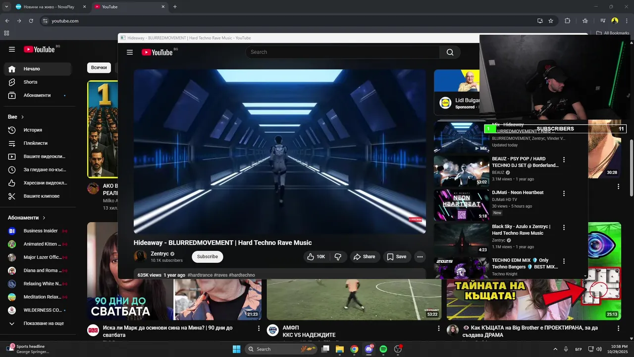Open История in the sidebar

pos(38,130)
